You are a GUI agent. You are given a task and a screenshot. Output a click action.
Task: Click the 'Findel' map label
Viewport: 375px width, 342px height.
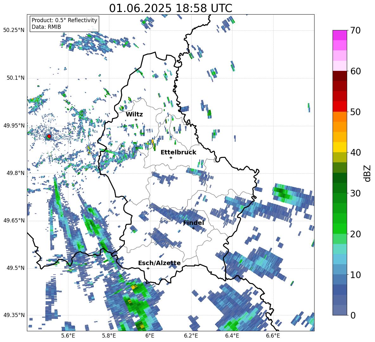(x=194, y=223)
